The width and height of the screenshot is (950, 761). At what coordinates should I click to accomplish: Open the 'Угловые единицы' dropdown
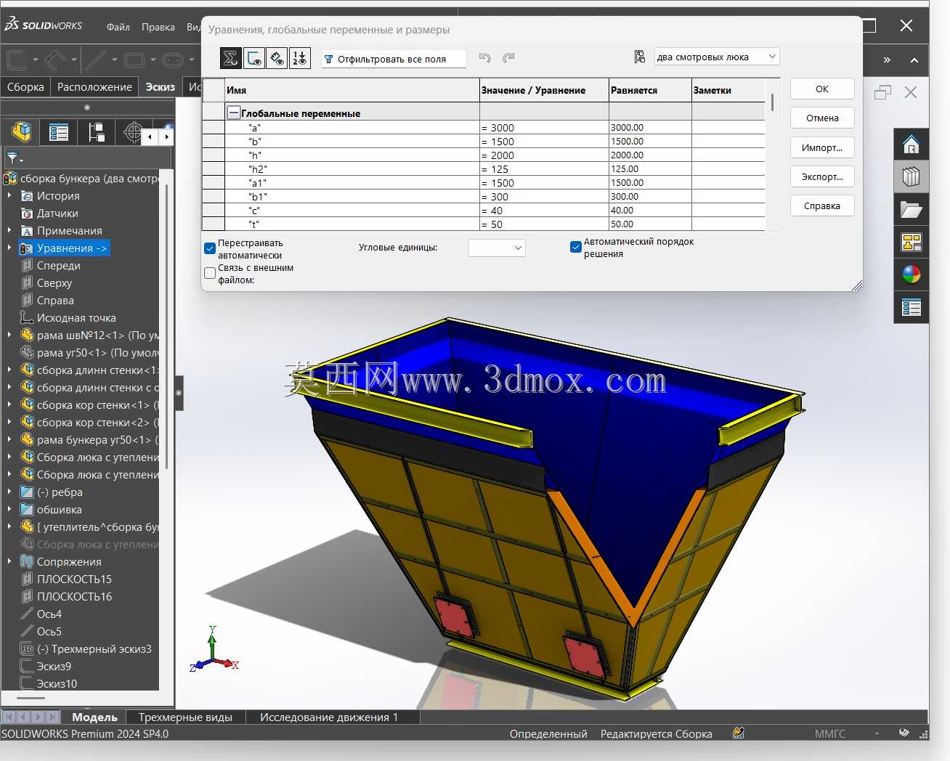(x=497, y=248)
